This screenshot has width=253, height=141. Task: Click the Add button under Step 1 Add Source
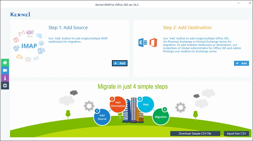120,63
